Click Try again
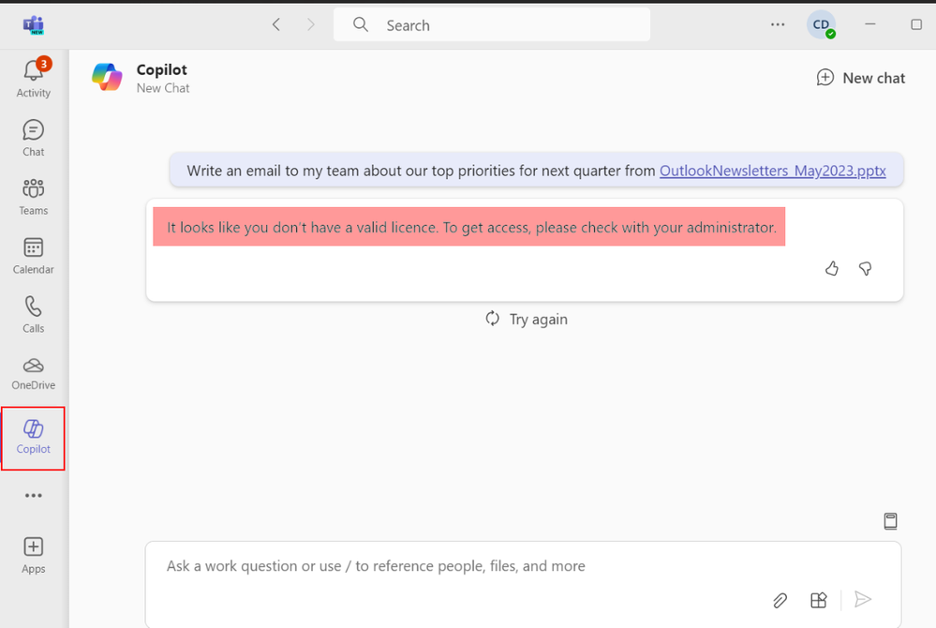Image resolution: width=936 pixels, height=628 pixels. coord(527,320)
